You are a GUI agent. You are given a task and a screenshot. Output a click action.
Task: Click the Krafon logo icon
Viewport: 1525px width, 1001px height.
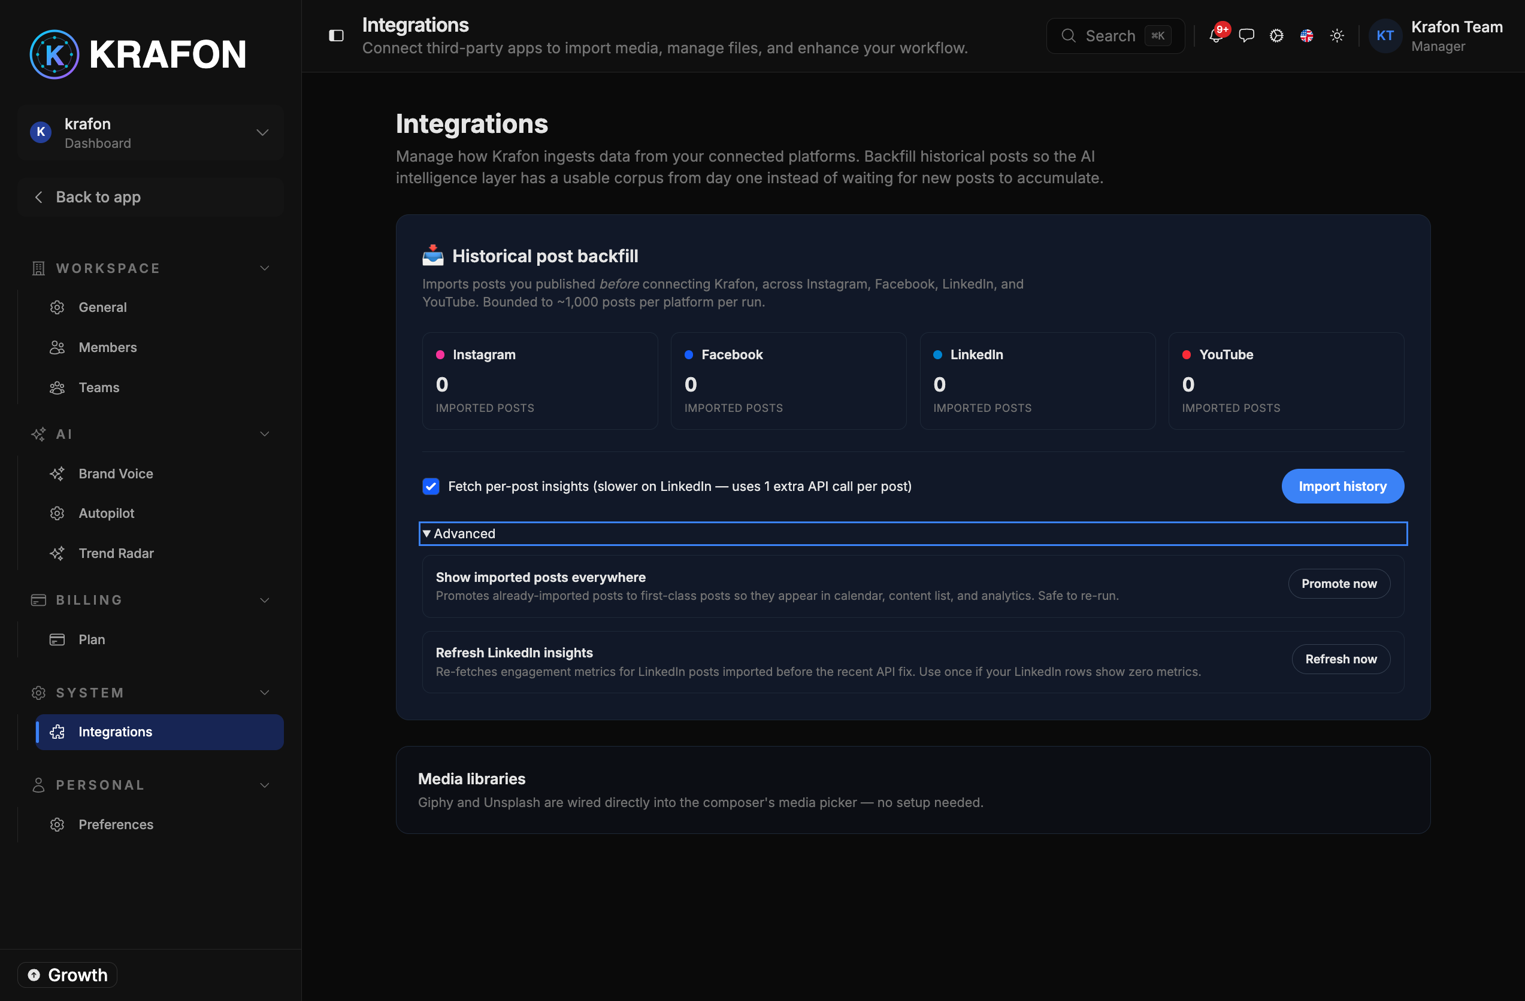(55, 54)
